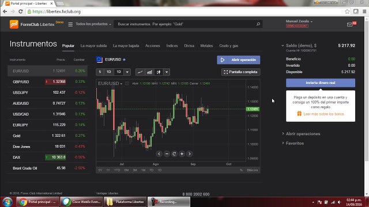Viewport: 369px width, 207px height.
Task: Switch to the Popular tab
Action: 68,46
